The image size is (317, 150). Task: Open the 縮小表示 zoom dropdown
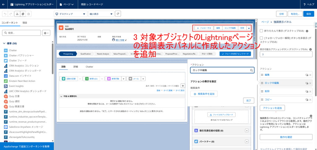tap(101, 14)
